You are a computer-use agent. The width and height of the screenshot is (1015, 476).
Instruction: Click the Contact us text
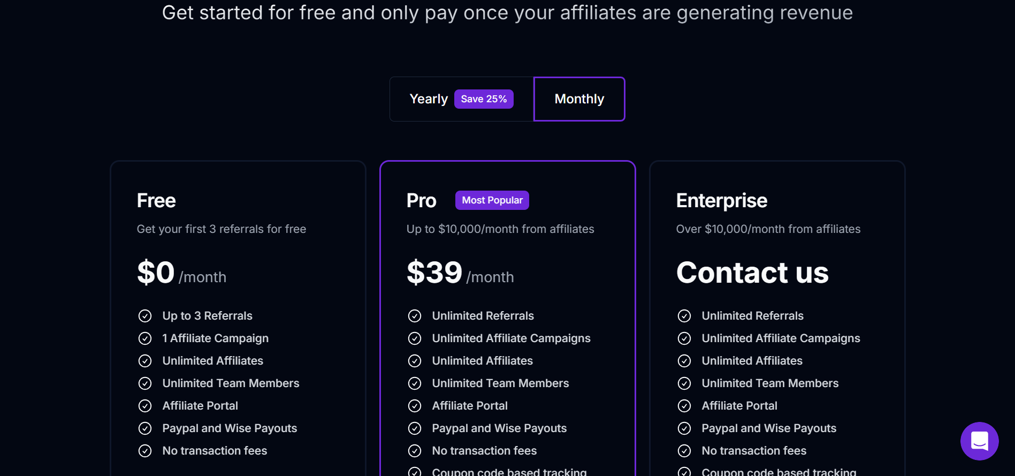point(752,273)
